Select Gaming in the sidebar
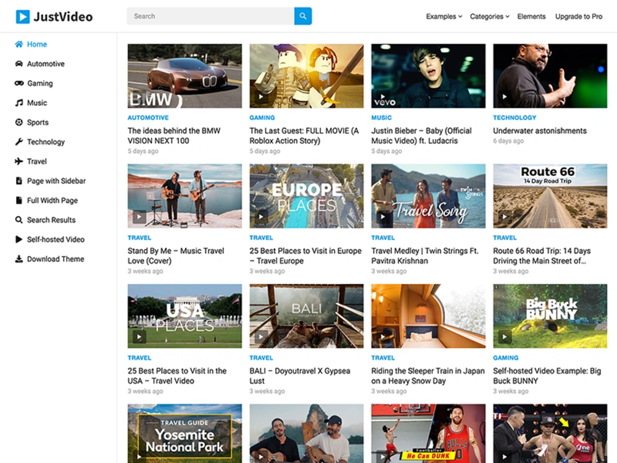This screenshot has width=617, height=463. click(39, 83)
